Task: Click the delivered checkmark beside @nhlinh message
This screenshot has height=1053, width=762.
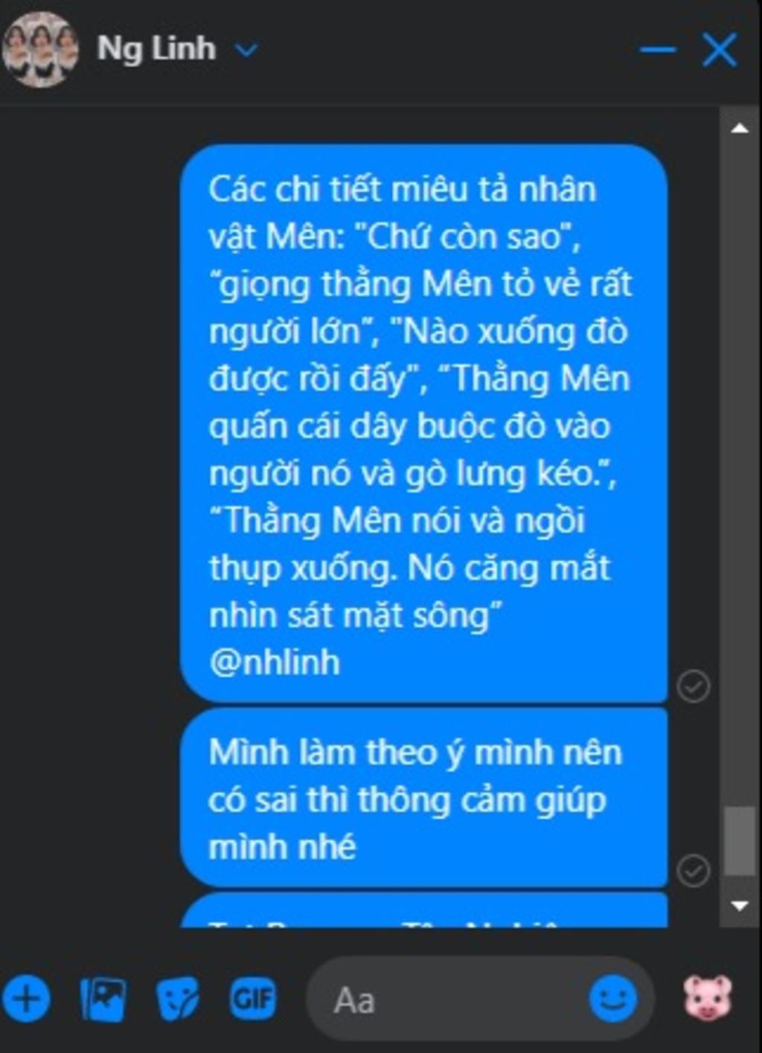Action: pyautogui.click(x=693, y=685)
